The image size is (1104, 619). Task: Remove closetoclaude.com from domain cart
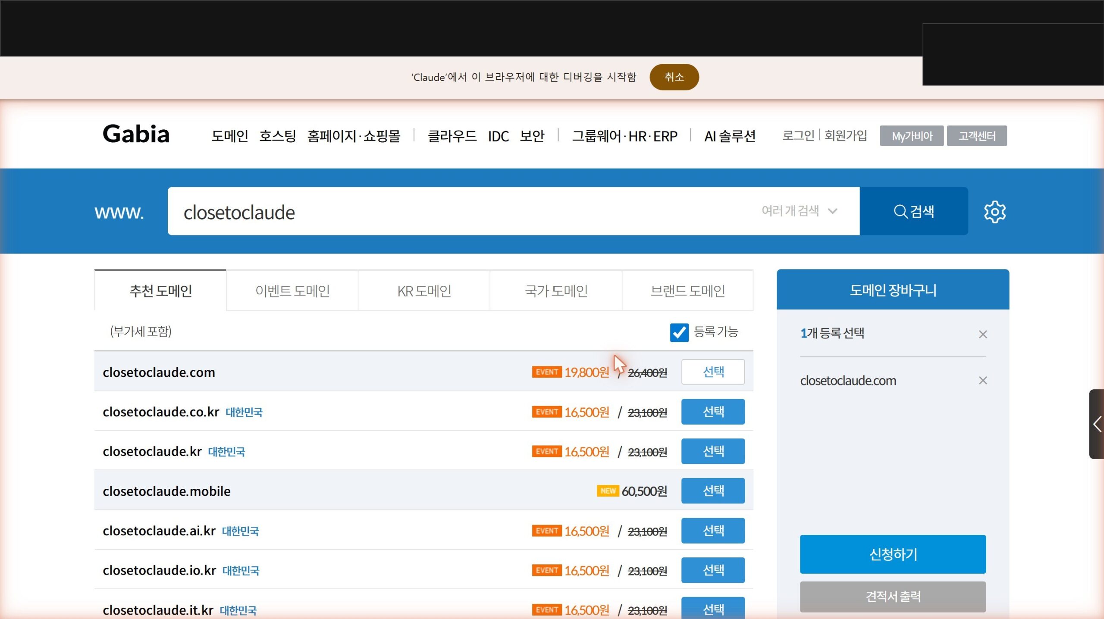(983, 380)
